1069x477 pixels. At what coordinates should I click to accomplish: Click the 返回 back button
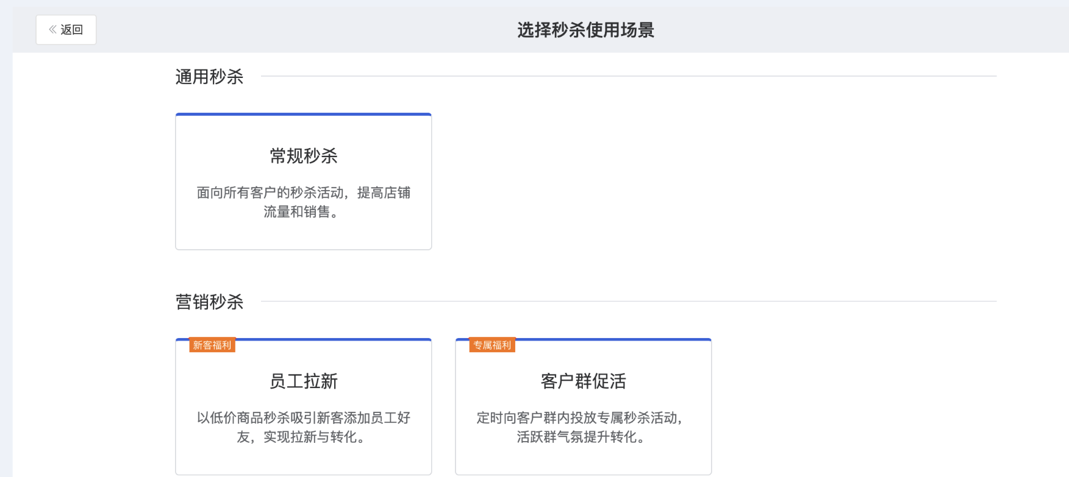tap(66, 30)
